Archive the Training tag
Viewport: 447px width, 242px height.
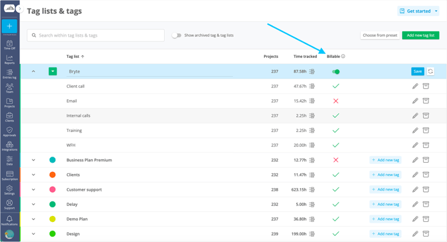point(426,131)
